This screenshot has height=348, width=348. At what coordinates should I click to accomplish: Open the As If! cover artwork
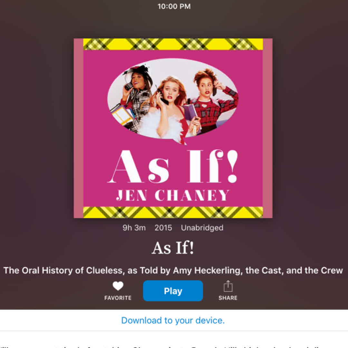click(x=173, y=128)
